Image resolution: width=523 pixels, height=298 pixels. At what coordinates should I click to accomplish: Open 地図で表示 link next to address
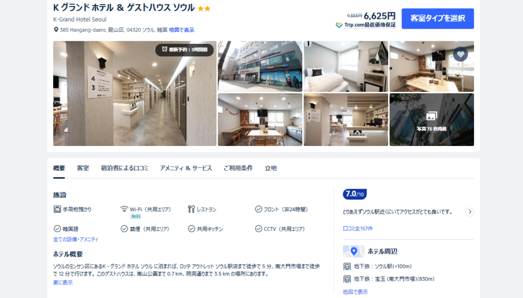[x=181, y=30]
